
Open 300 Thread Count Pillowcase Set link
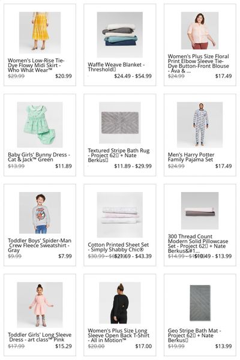[198, 244]
